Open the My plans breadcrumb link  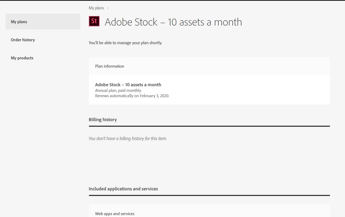[x=96, y=8]
